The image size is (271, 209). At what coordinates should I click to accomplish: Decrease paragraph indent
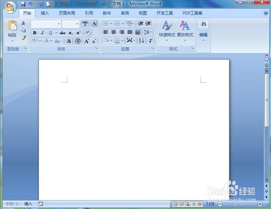pyautogui.click(x=140, y=23)
